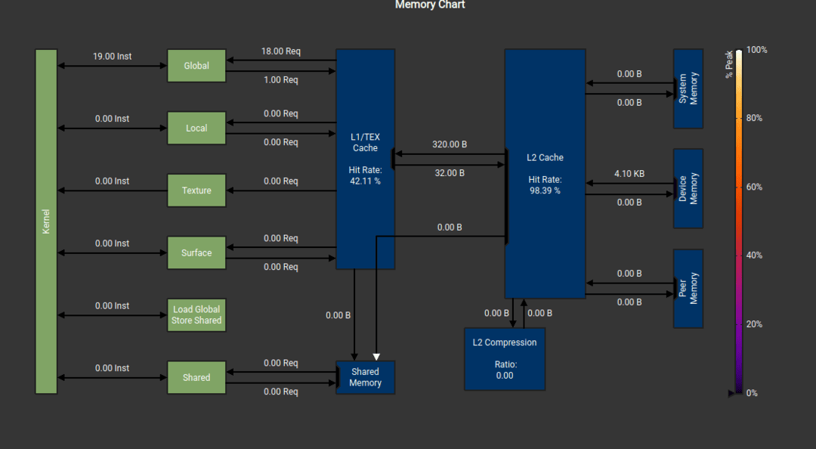Click the 18.00 Req label
Viewport: 816px width, 449px height.
pos(281,51)
